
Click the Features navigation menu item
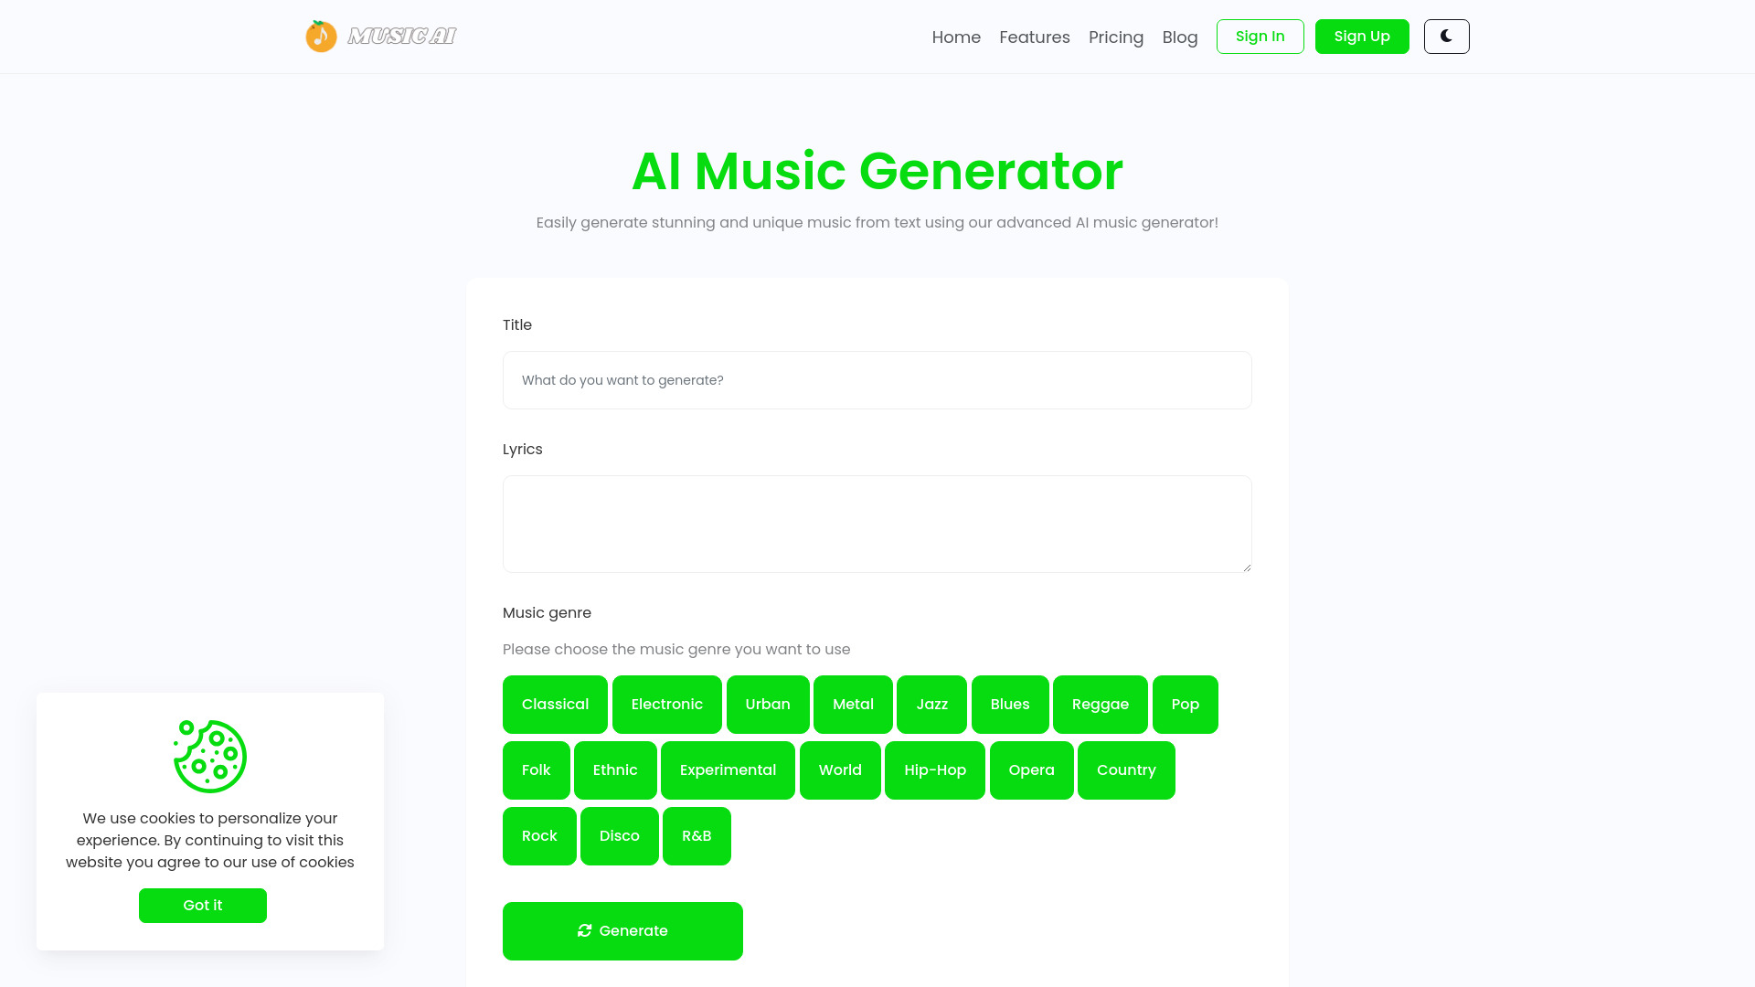coord(1034,37)
